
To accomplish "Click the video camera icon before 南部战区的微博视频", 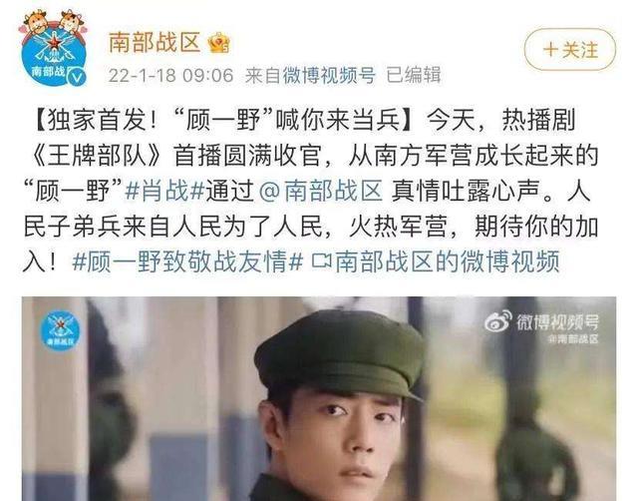I will (x=321, y=261).
